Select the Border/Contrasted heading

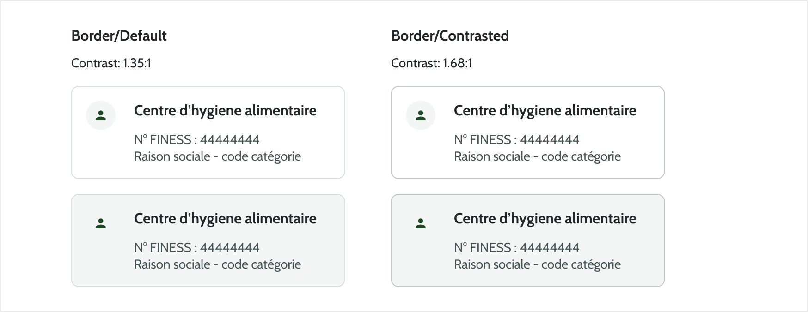tap(450, 36)
